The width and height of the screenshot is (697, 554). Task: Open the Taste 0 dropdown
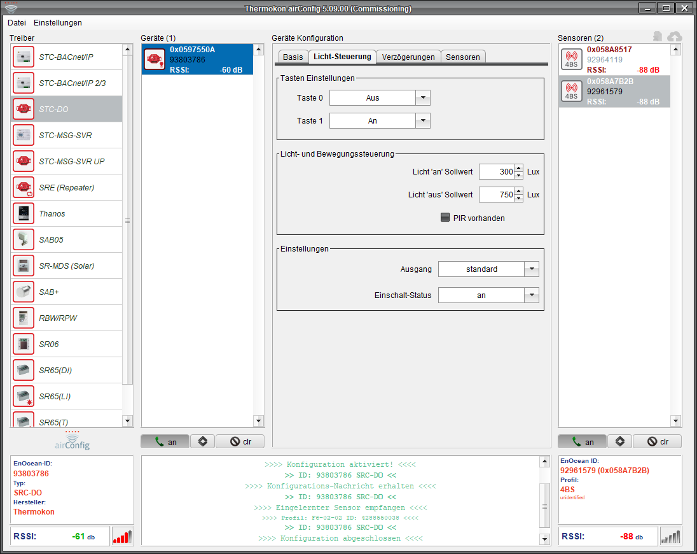pos(423,97)
